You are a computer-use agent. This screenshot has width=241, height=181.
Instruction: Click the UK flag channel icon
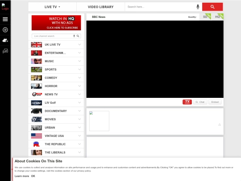(37, 45)
